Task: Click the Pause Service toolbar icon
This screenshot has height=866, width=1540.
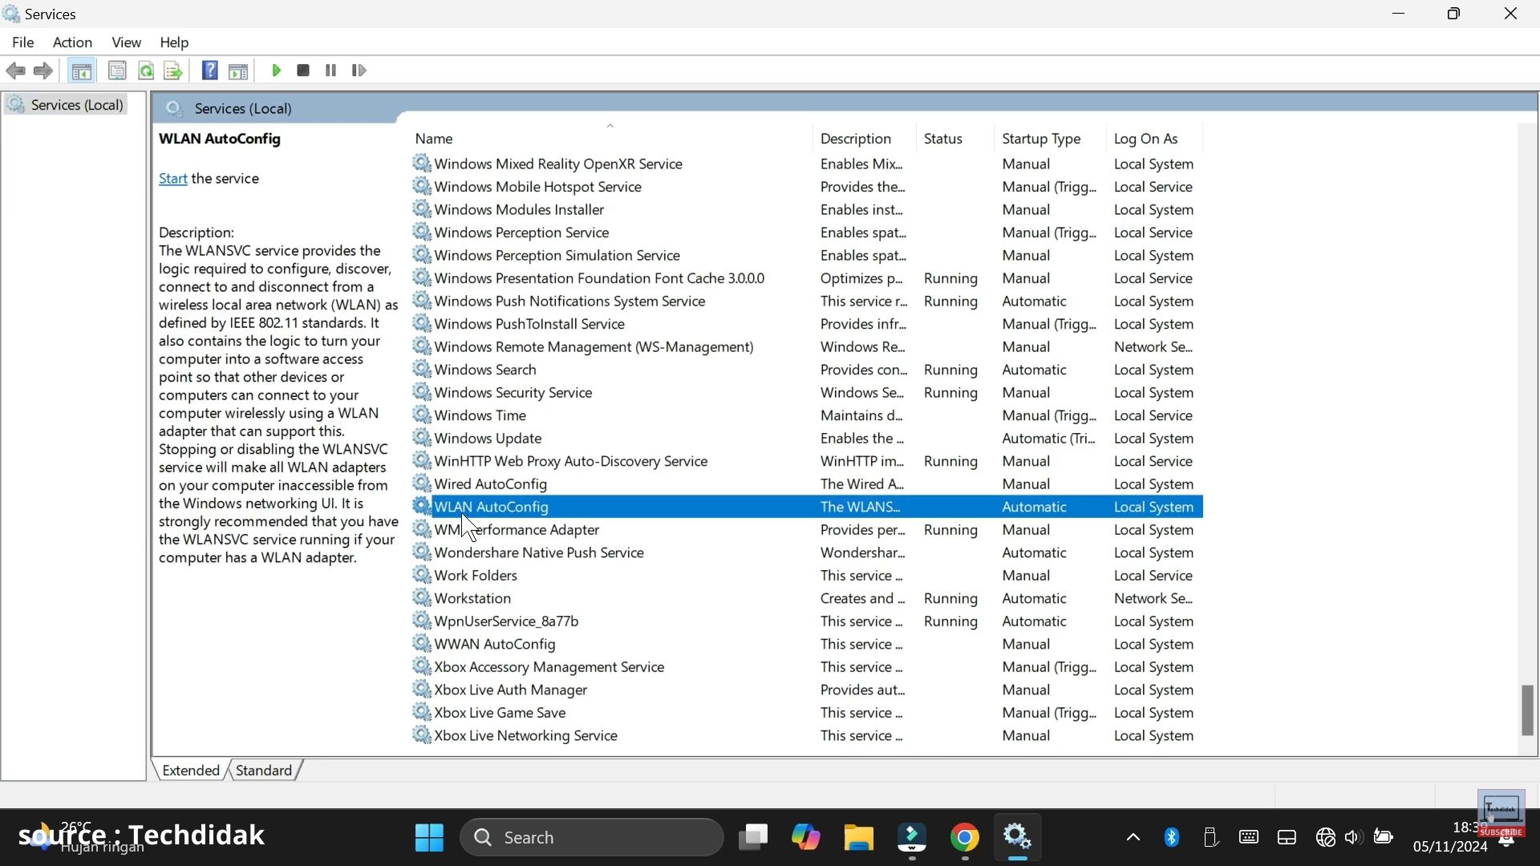Action: [330, 71]
